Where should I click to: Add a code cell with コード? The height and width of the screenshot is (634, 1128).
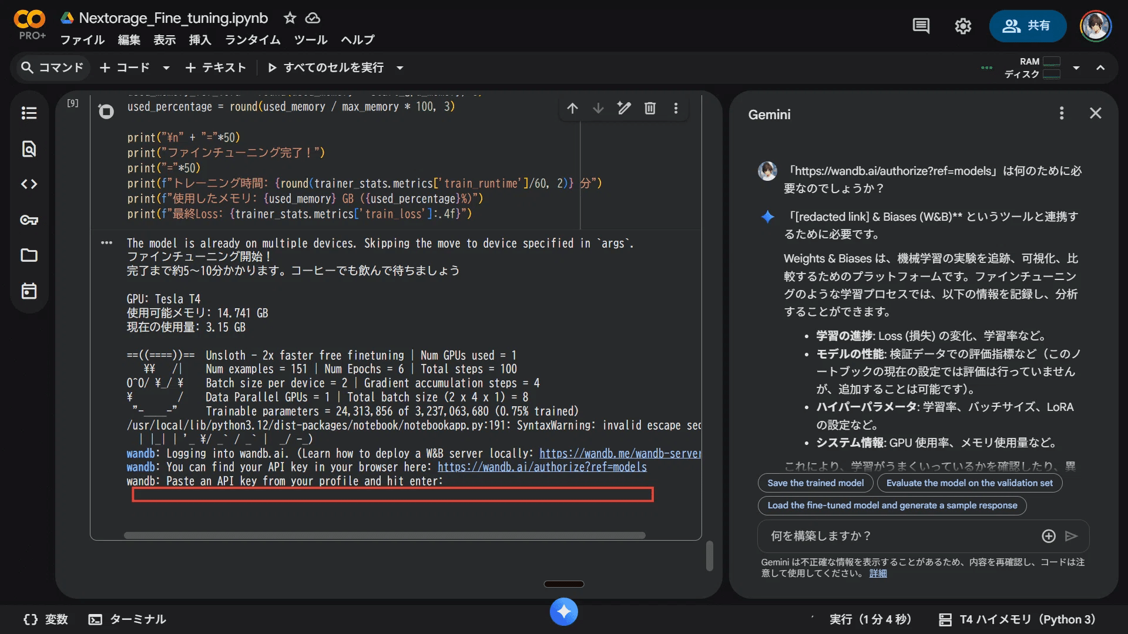tap(125, 68)
